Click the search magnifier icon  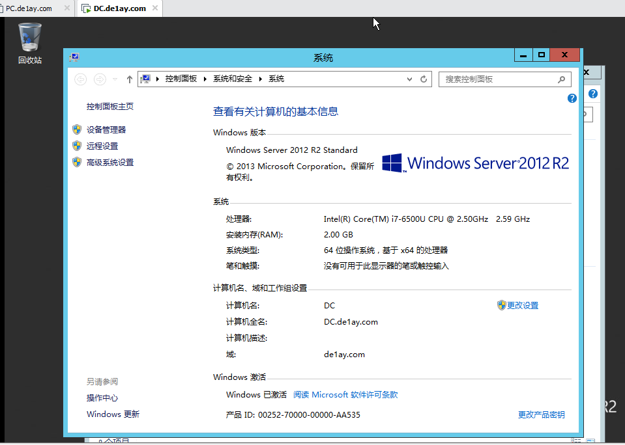pyautogui.click(x=561, y=79)
